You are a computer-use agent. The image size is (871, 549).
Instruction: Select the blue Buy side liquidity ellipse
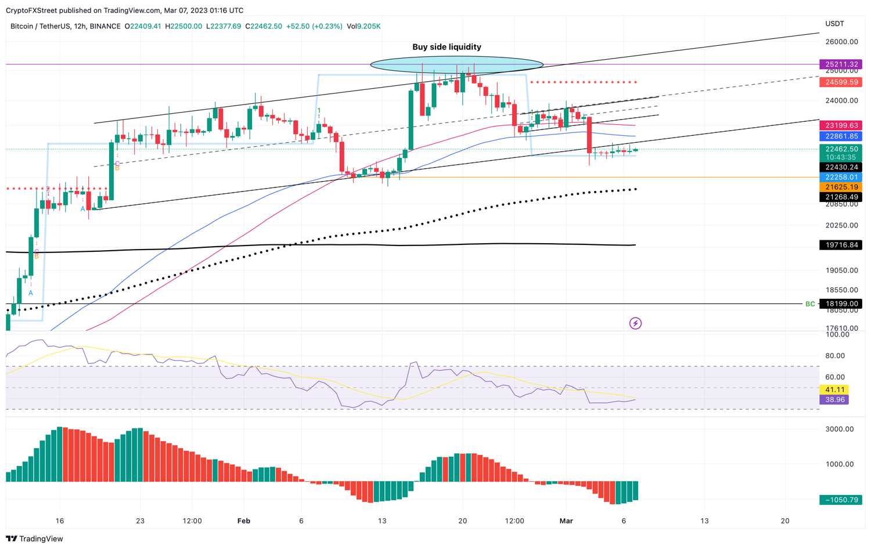click(x=456, y=64)
